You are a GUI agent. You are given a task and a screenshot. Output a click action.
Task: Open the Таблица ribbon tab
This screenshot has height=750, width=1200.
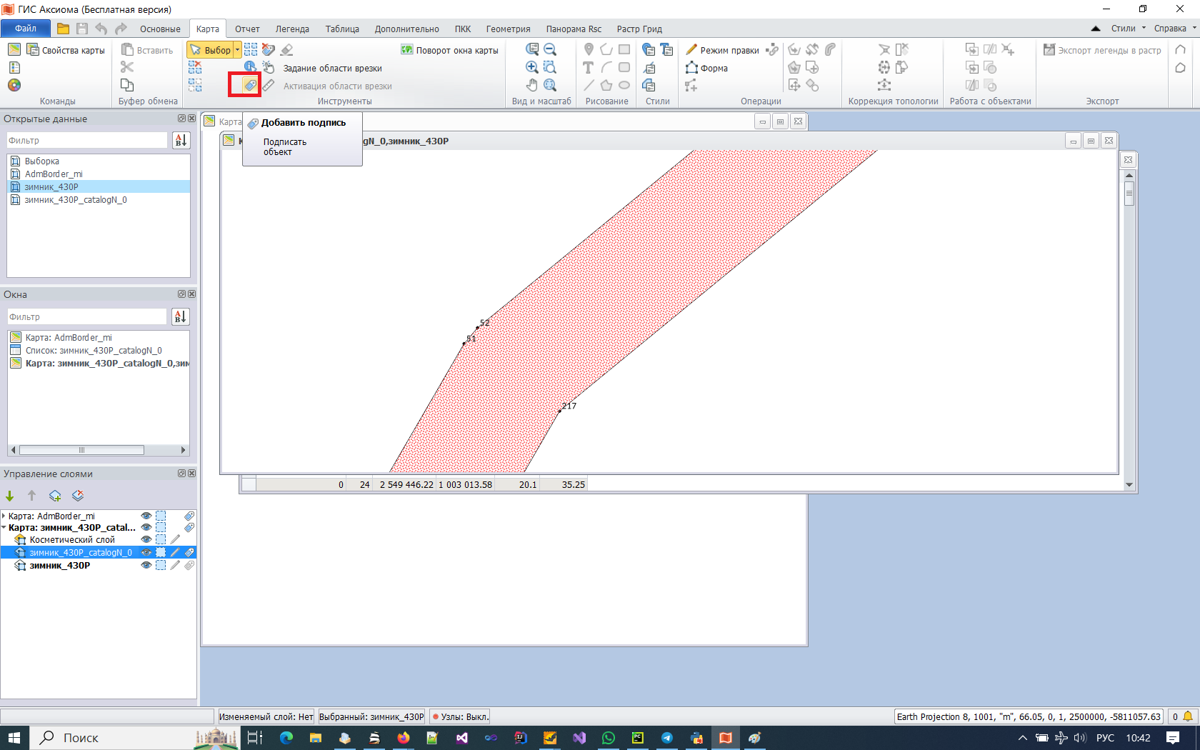click(x=342, y=29)
